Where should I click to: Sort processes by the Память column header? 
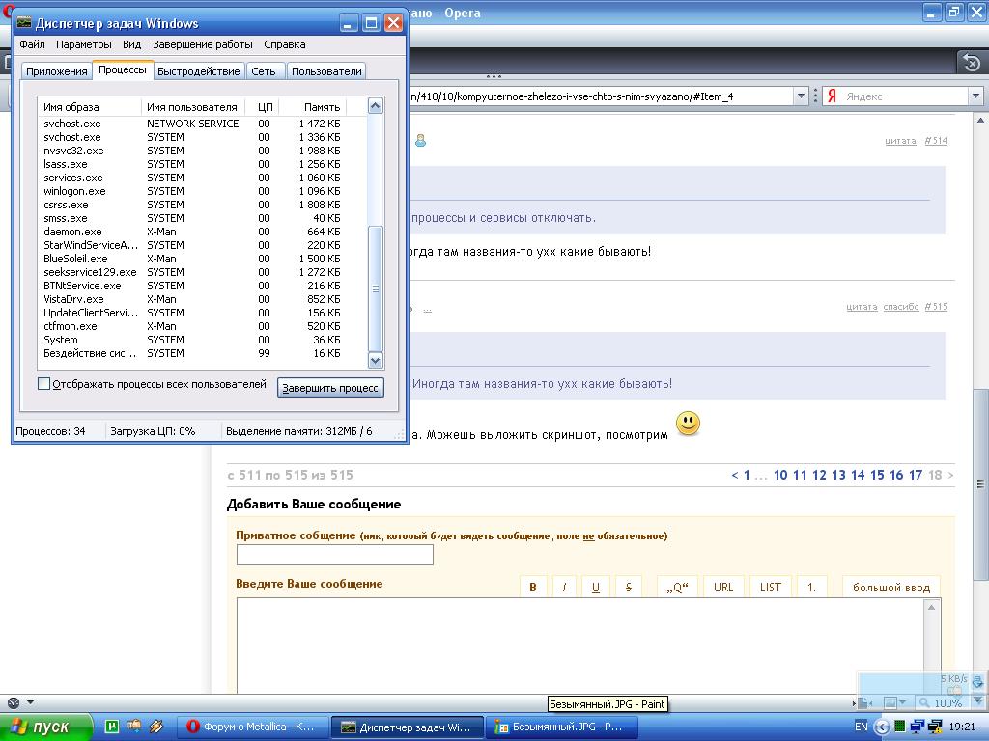tap(322, 107)
